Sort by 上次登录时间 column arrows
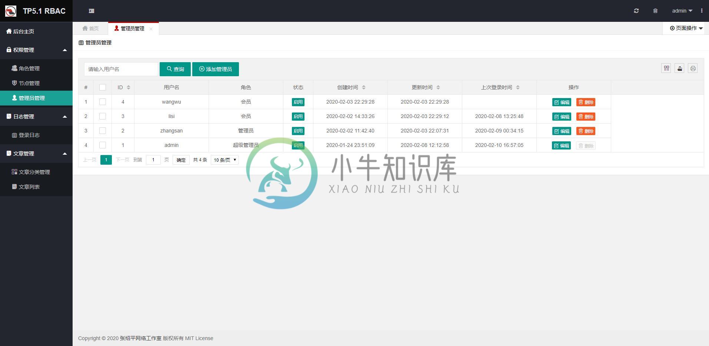 pyautogui.click(x=518, y=87)
